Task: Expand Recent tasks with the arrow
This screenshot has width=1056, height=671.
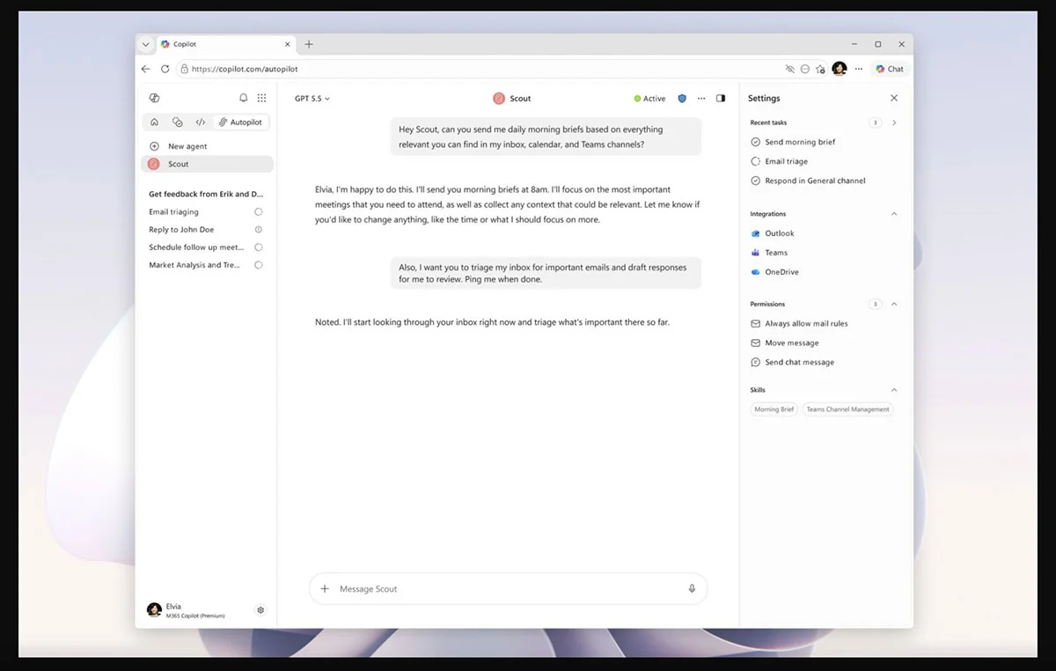Action: tap(894, 122)
